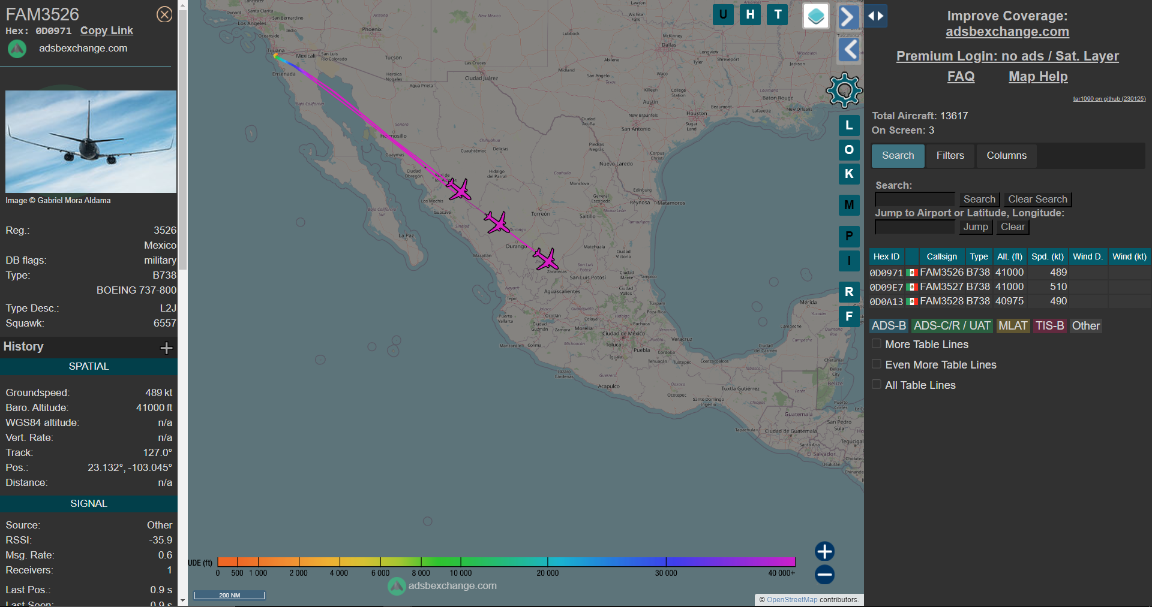
Task: Sort table by Callsign column
Action: (941, 256)
